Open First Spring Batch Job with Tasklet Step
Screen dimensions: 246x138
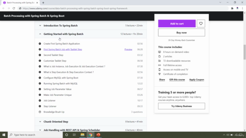coord(63,49)
